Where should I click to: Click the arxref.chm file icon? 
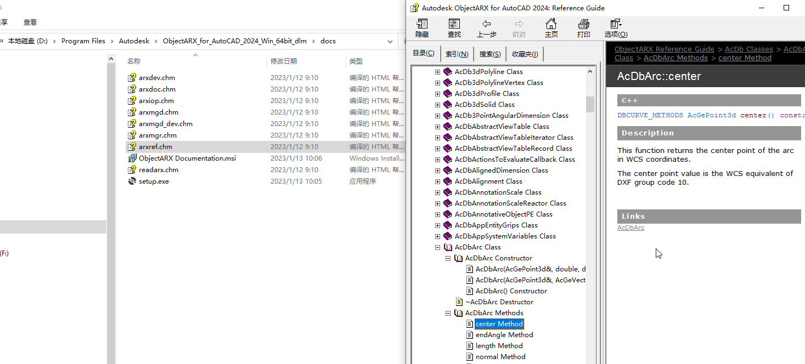click(x=132, y=147)
